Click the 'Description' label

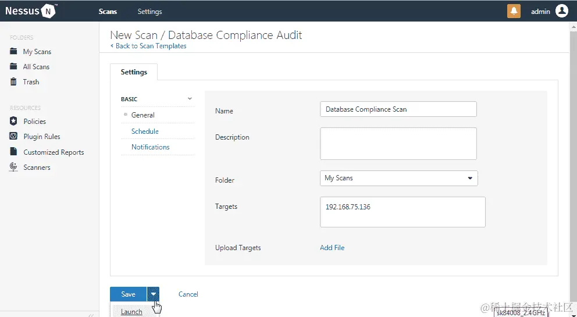232,137
